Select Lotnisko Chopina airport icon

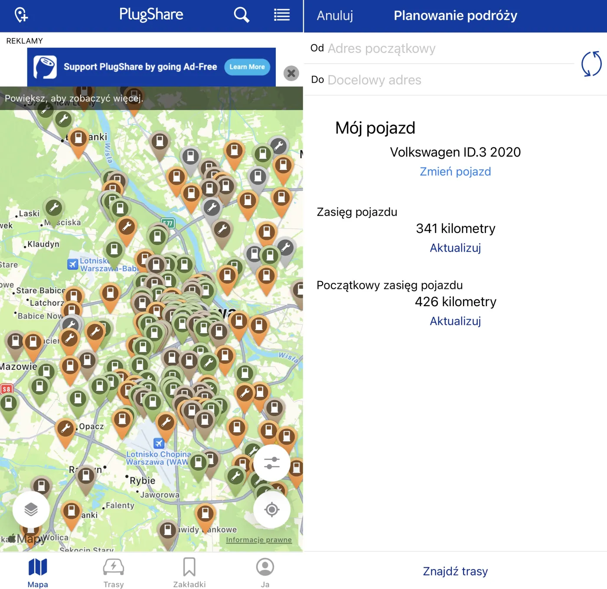click(159, 443)
